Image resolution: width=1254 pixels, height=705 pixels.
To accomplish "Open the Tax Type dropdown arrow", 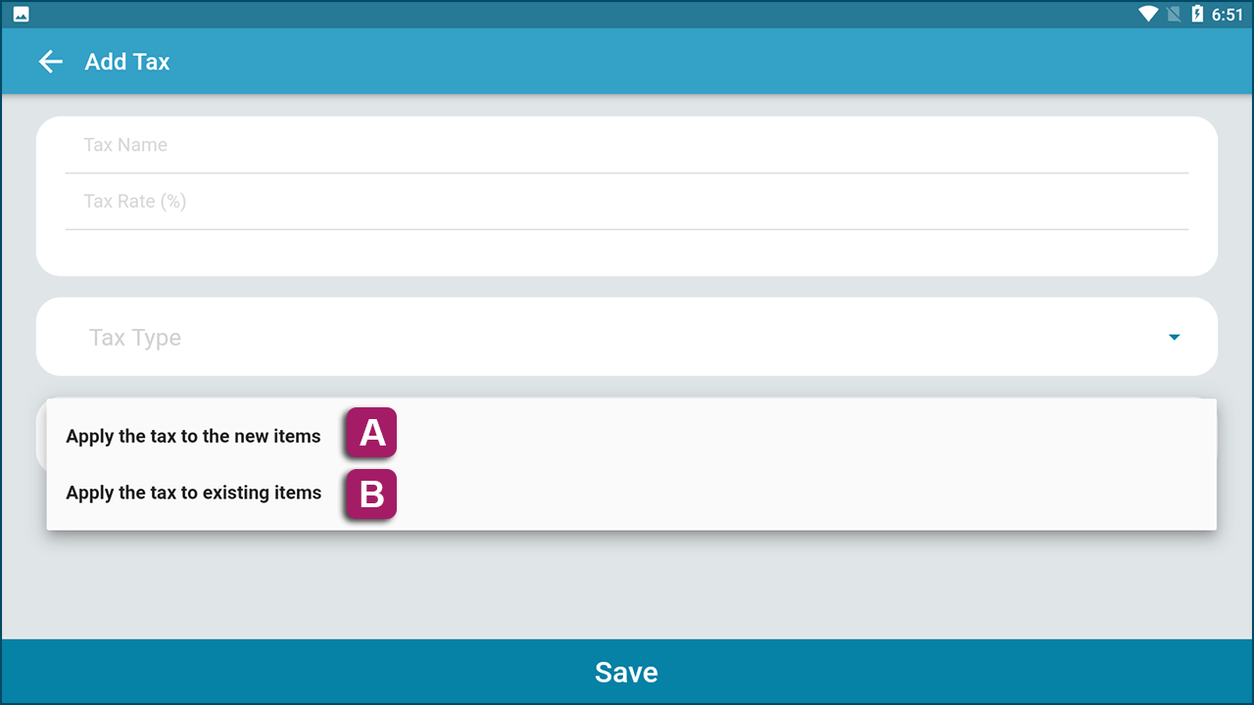I will [x=1174, y=338].
